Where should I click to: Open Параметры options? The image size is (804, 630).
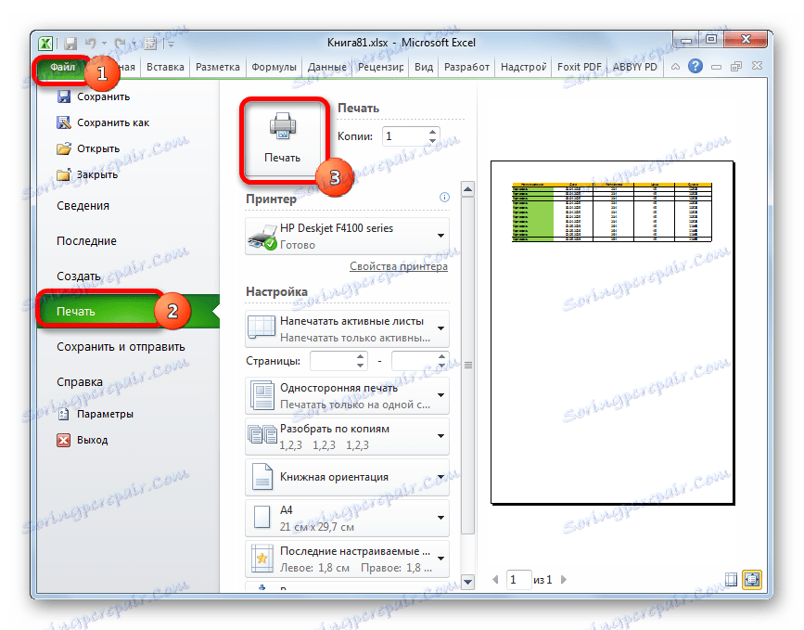point(95,414)
